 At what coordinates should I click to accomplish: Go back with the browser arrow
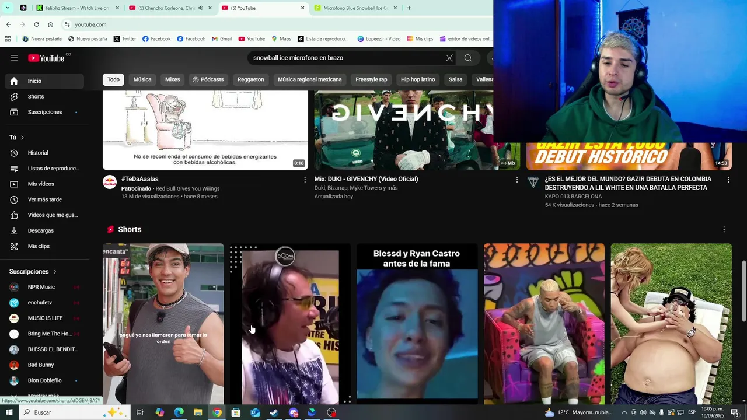point(8,24)
